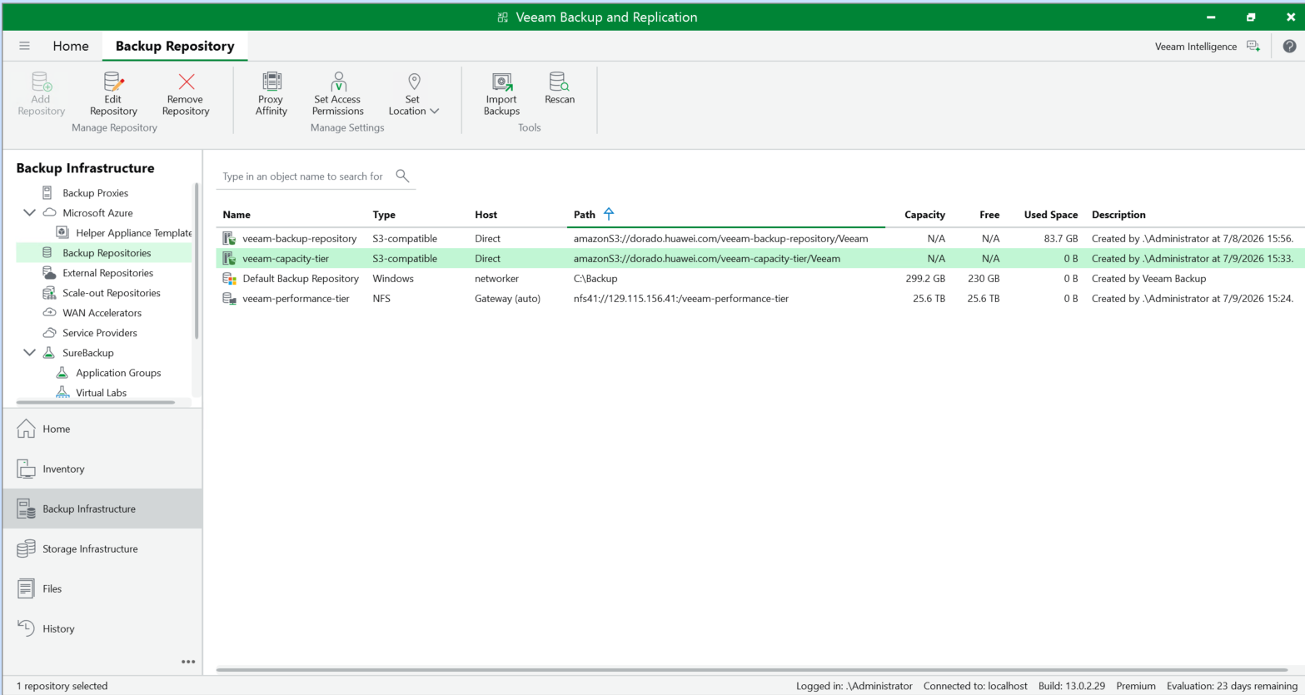Click the veeam-backup-repository row icon
1305x695 pixels.
(x=229, y=239)
